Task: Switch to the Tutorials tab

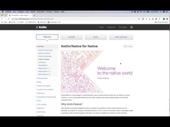Action: tap(72, 37)
